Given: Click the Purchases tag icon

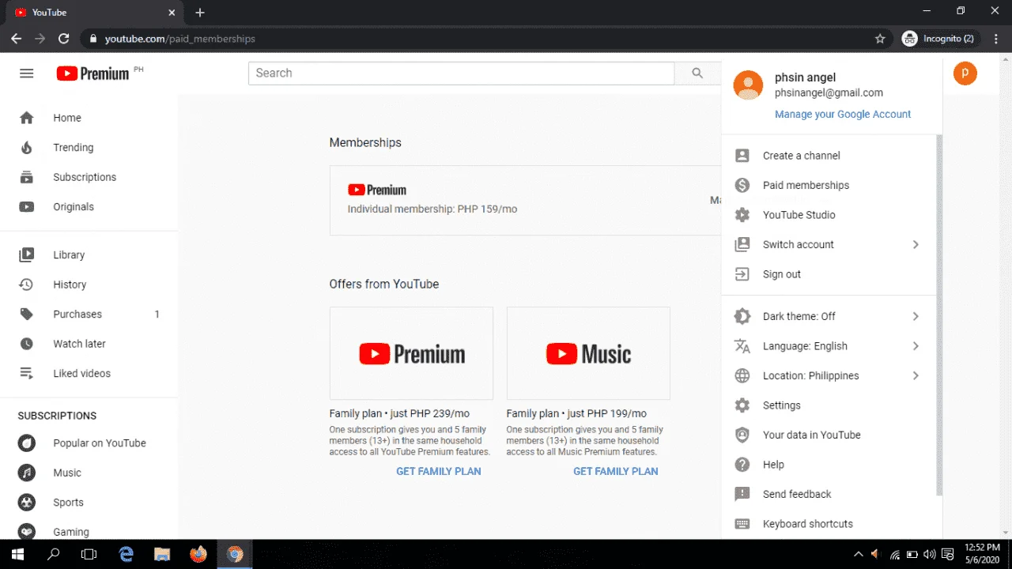Looking at the screenshot, I should (27, 315).
